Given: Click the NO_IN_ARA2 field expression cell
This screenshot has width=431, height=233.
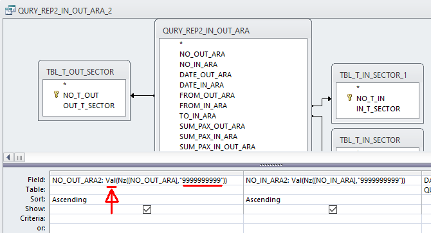Looking at the screenshot, I should pos(333,180).
